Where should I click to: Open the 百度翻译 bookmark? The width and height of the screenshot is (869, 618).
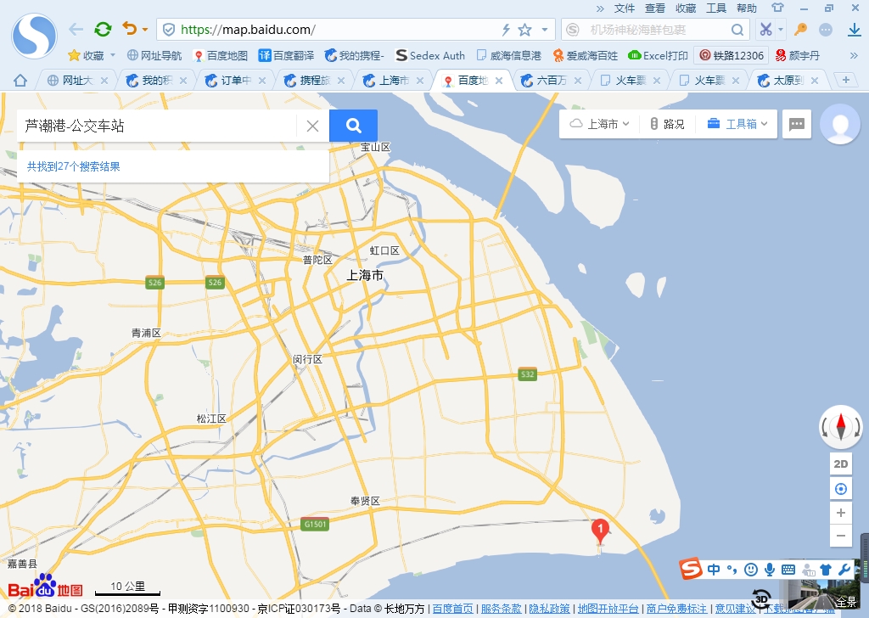coord(286,55)
